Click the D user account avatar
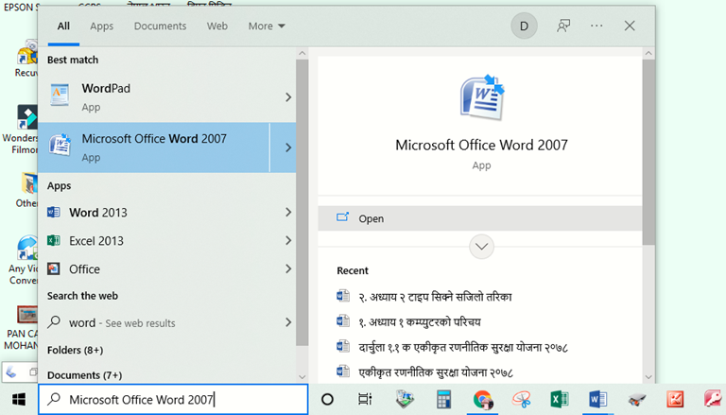Viewport: 726px width, 415px height. [524, 26]
